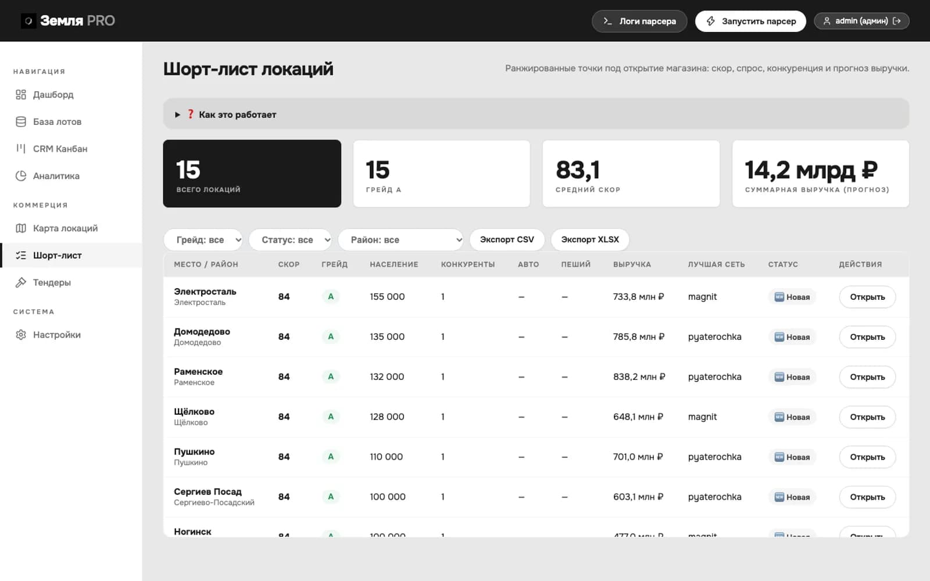Open the 'Район: все' filter dropdown
This screenshot has width=930, height=581.
[x=400, y=239]
